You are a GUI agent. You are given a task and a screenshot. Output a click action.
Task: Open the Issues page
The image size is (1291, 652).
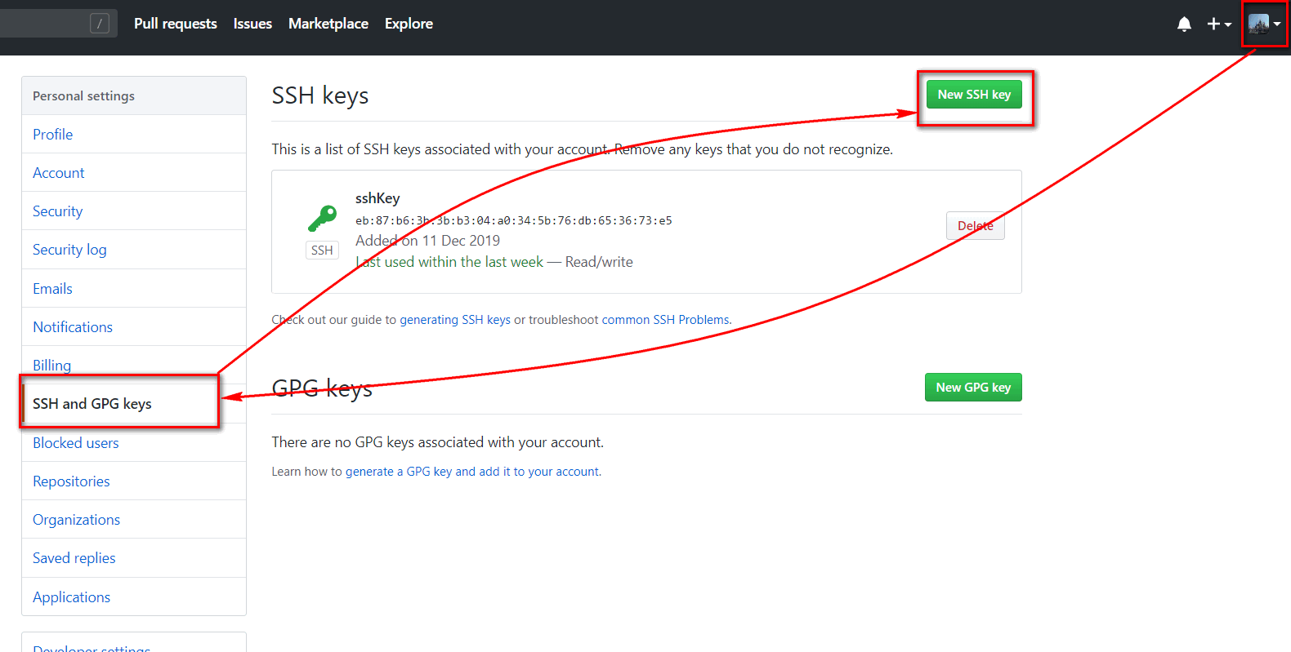pyautogui.click(x=252, y=24)
